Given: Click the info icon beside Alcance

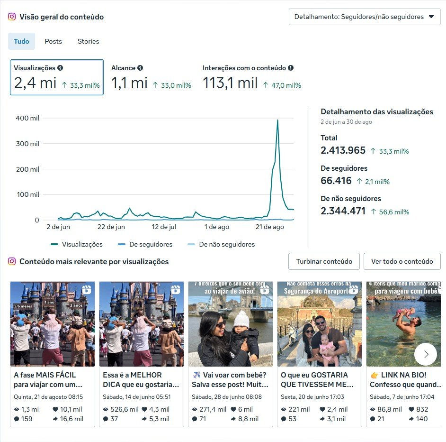Looking at the screenshot, I should (140, 68).
